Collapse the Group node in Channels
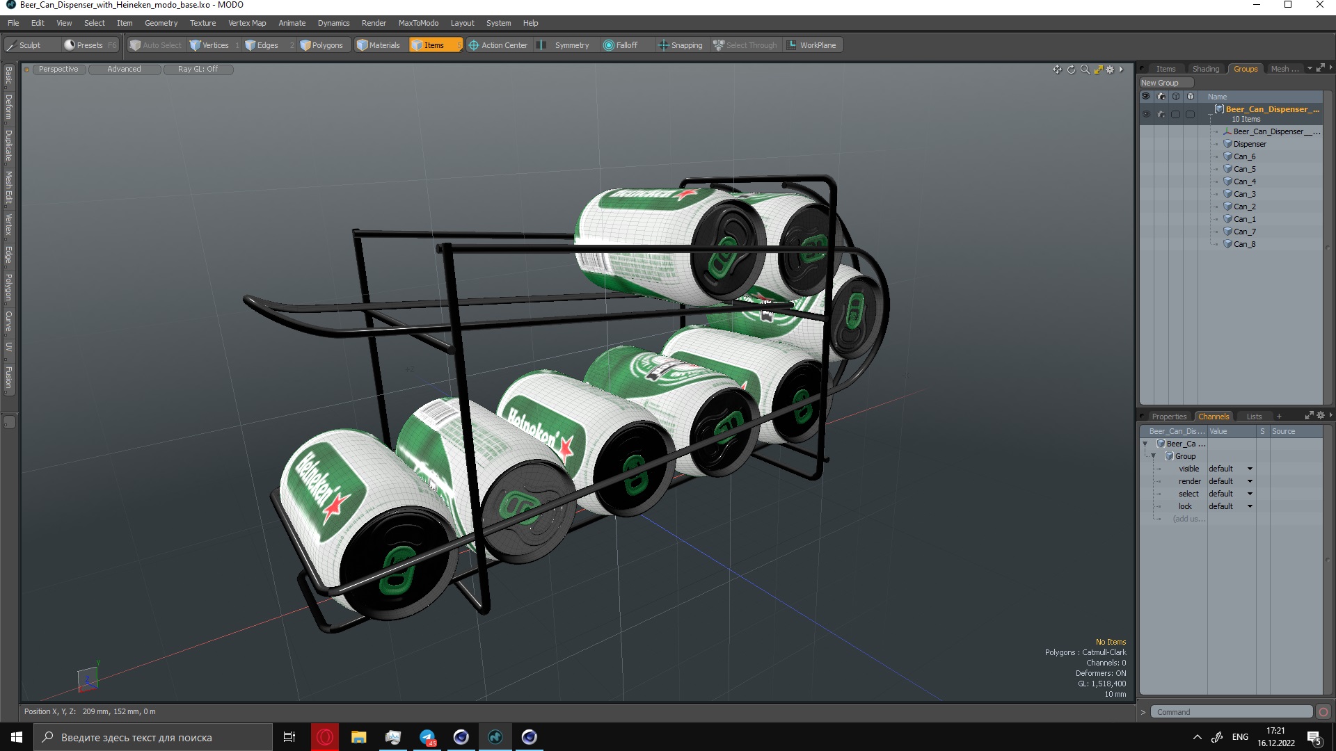This screenshot has width=1336, height=751. (1154, 456)
